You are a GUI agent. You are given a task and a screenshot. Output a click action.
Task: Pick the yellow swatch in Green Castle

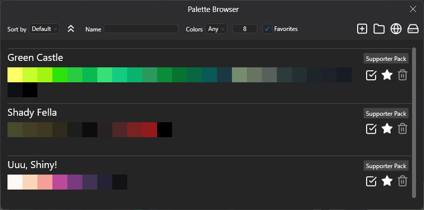15,75
